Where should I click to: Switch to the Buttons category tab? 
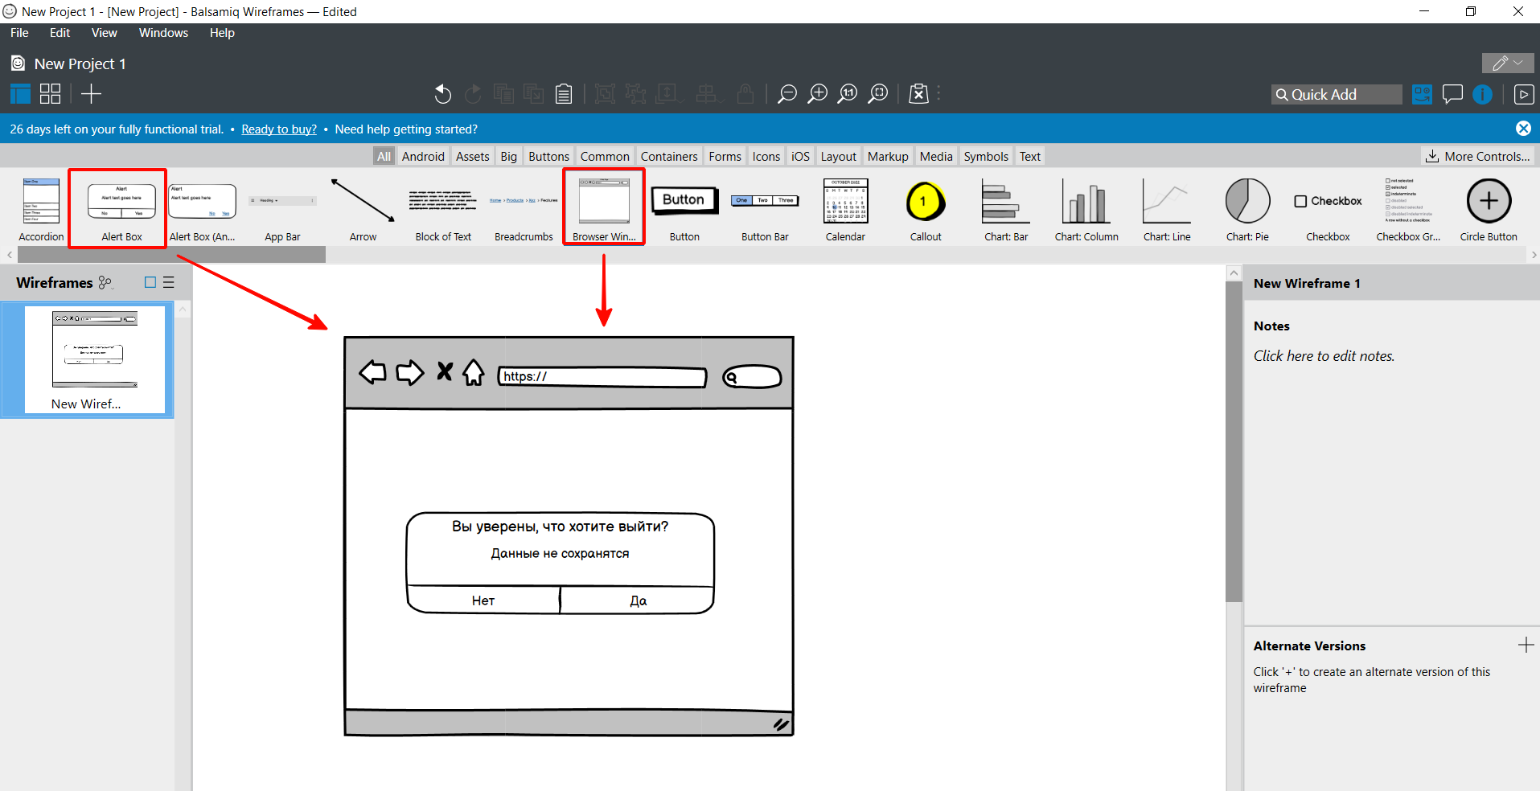[548, 155]
